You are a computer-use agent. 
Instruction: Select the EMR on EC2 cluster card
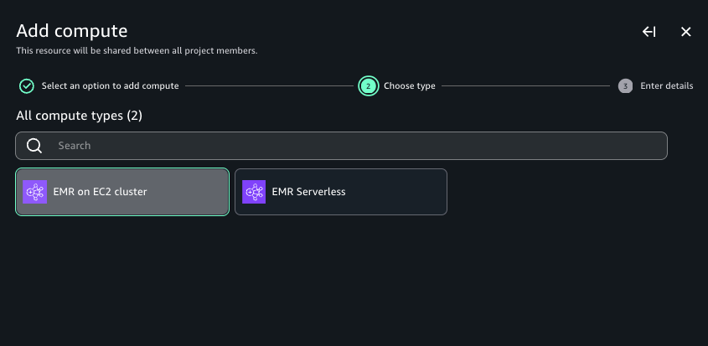tap(122, 192)
